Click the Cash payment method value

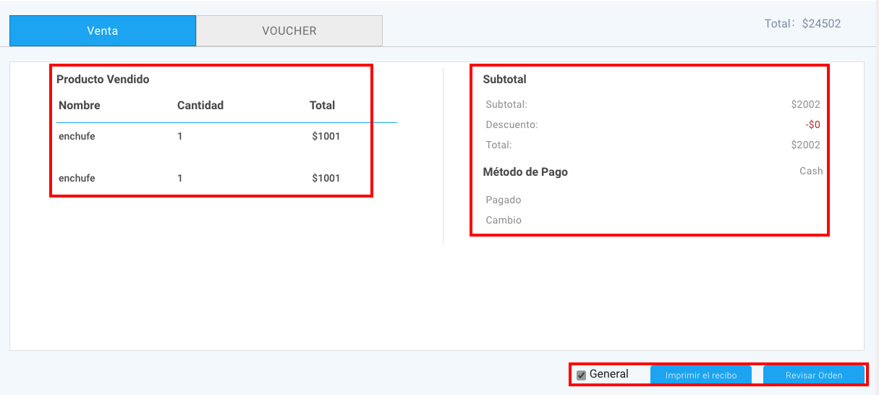811,171
